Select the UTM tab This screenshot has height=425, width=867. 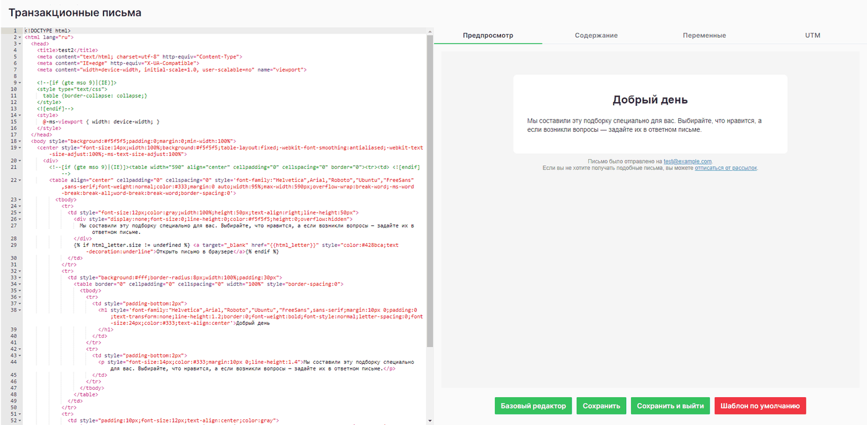click(813, 35)
